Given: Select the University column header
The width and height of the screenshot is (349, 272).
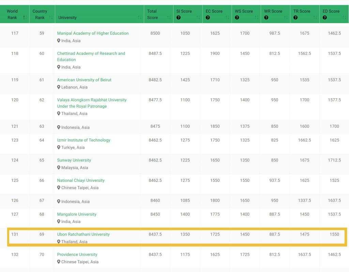Looking at the screenshot, I should (67, 18).
